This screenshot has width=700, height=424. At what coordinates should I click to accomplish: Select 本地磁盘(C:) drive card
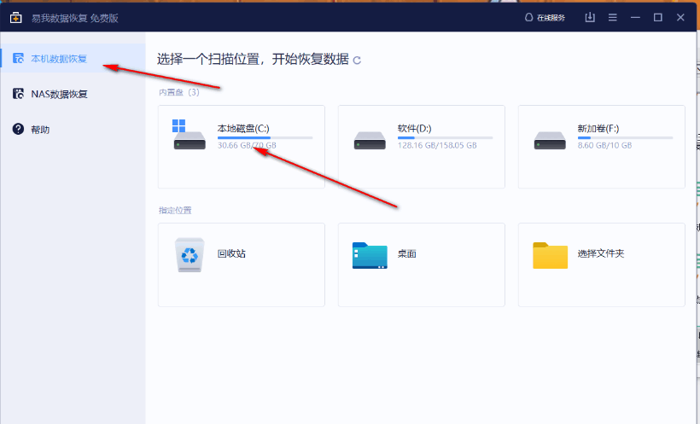pos(242,147)
